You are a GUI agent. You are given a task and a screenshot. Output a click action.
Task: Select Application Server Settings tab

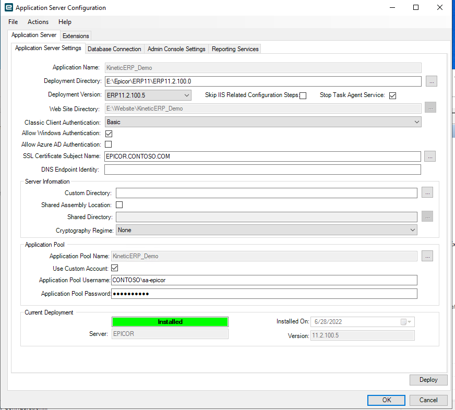48,48
